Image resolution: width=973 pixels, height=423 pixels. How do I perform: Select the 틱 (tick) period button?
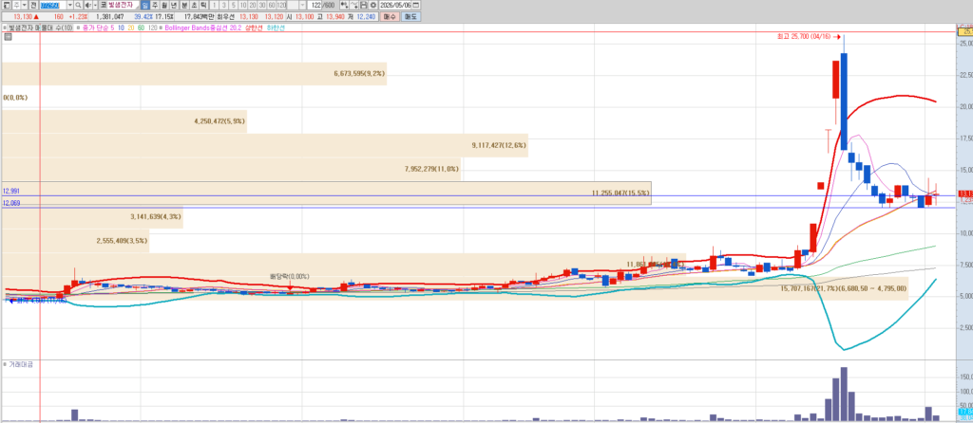203,5
